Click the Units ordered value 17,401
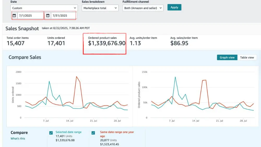 [x=56, y=43]
